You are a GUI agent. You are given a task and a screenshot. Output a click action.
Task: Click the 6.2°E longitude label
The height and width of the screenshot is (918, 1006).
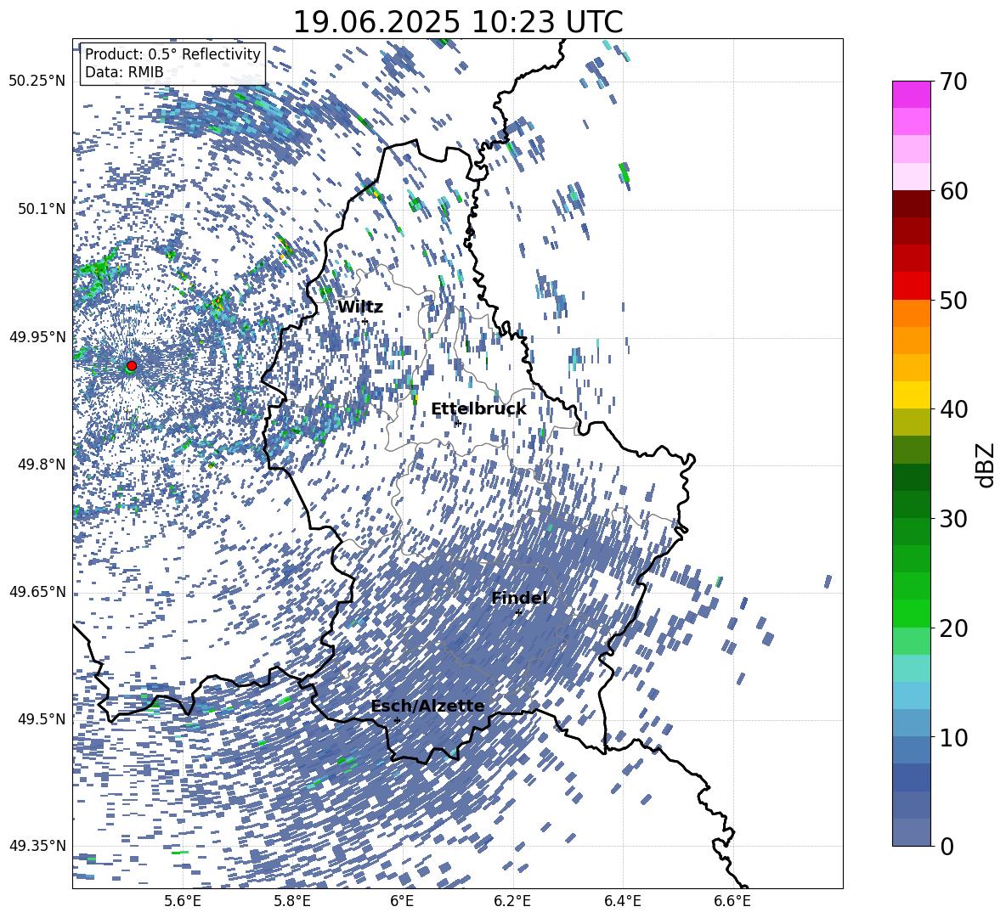click(512, 901)
